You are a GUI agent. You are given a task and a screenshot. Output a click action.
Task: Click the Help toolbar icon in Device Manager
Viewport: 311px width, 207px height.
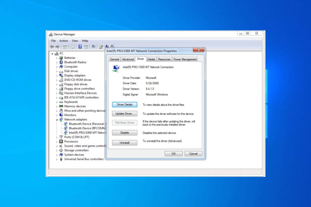coord(80,47)
